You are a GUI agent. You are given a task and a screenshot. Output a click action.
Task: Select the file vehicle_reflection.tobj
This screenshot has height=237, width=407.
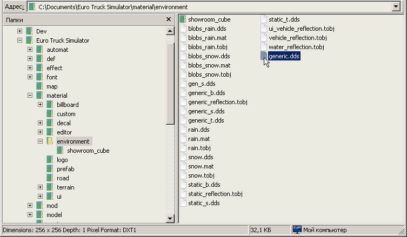coord(298,38)
